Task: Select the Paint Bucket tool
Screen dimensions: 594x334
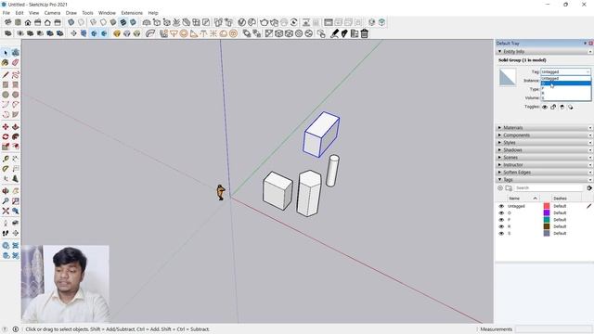Action: (x=6, y=62)
